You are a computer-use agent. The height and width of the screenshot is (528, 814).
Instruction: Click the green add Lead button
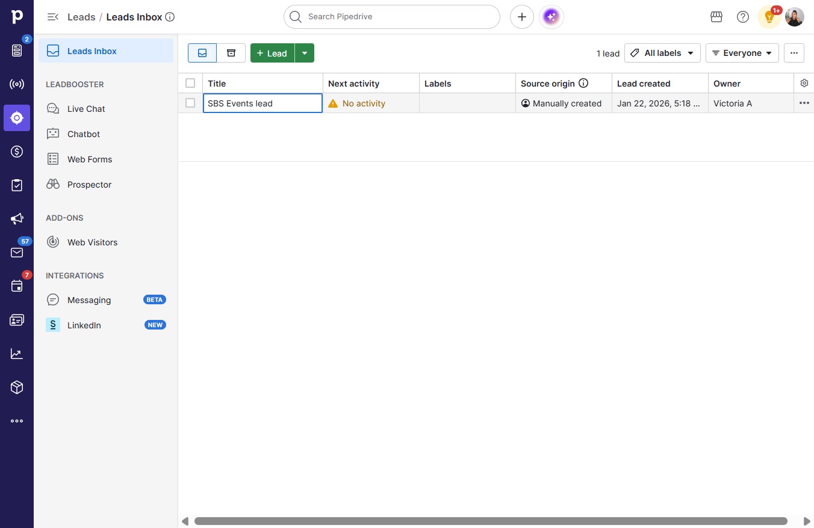click(x=272, y=53)
